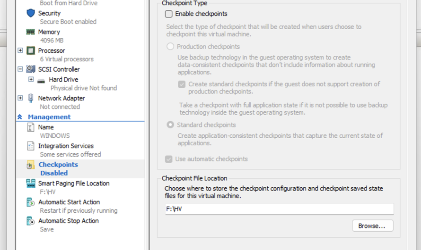
Task: Click the Memory chip icon
Action: 31,32
